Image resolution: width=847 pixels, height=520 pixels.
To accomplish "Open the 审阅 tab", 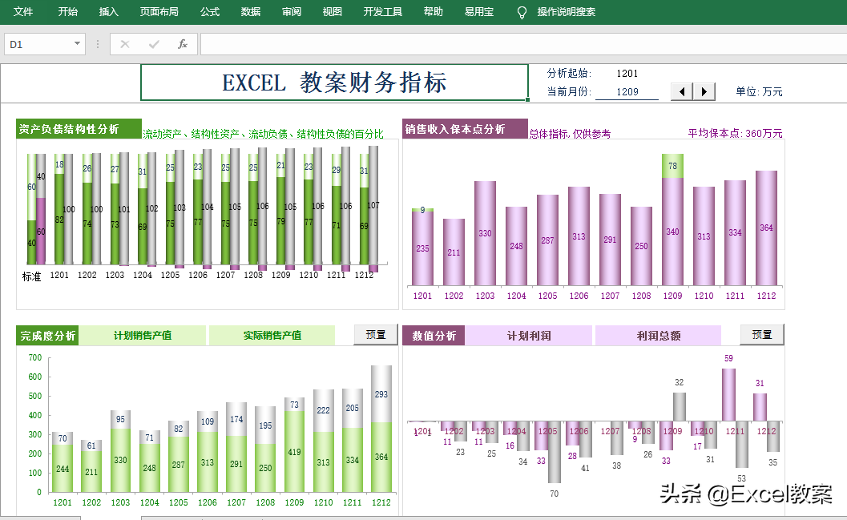I will (292, 11).
